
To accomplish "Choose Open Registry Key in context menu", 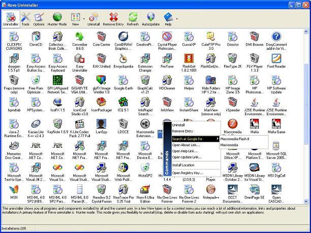I will click(x=196, y=173).
